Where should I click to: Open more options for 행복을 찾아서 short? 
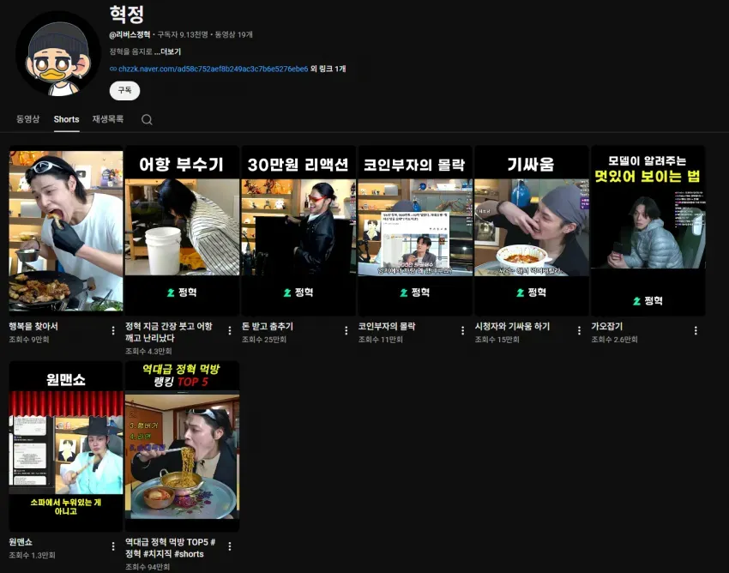click(x=113, y=330)
